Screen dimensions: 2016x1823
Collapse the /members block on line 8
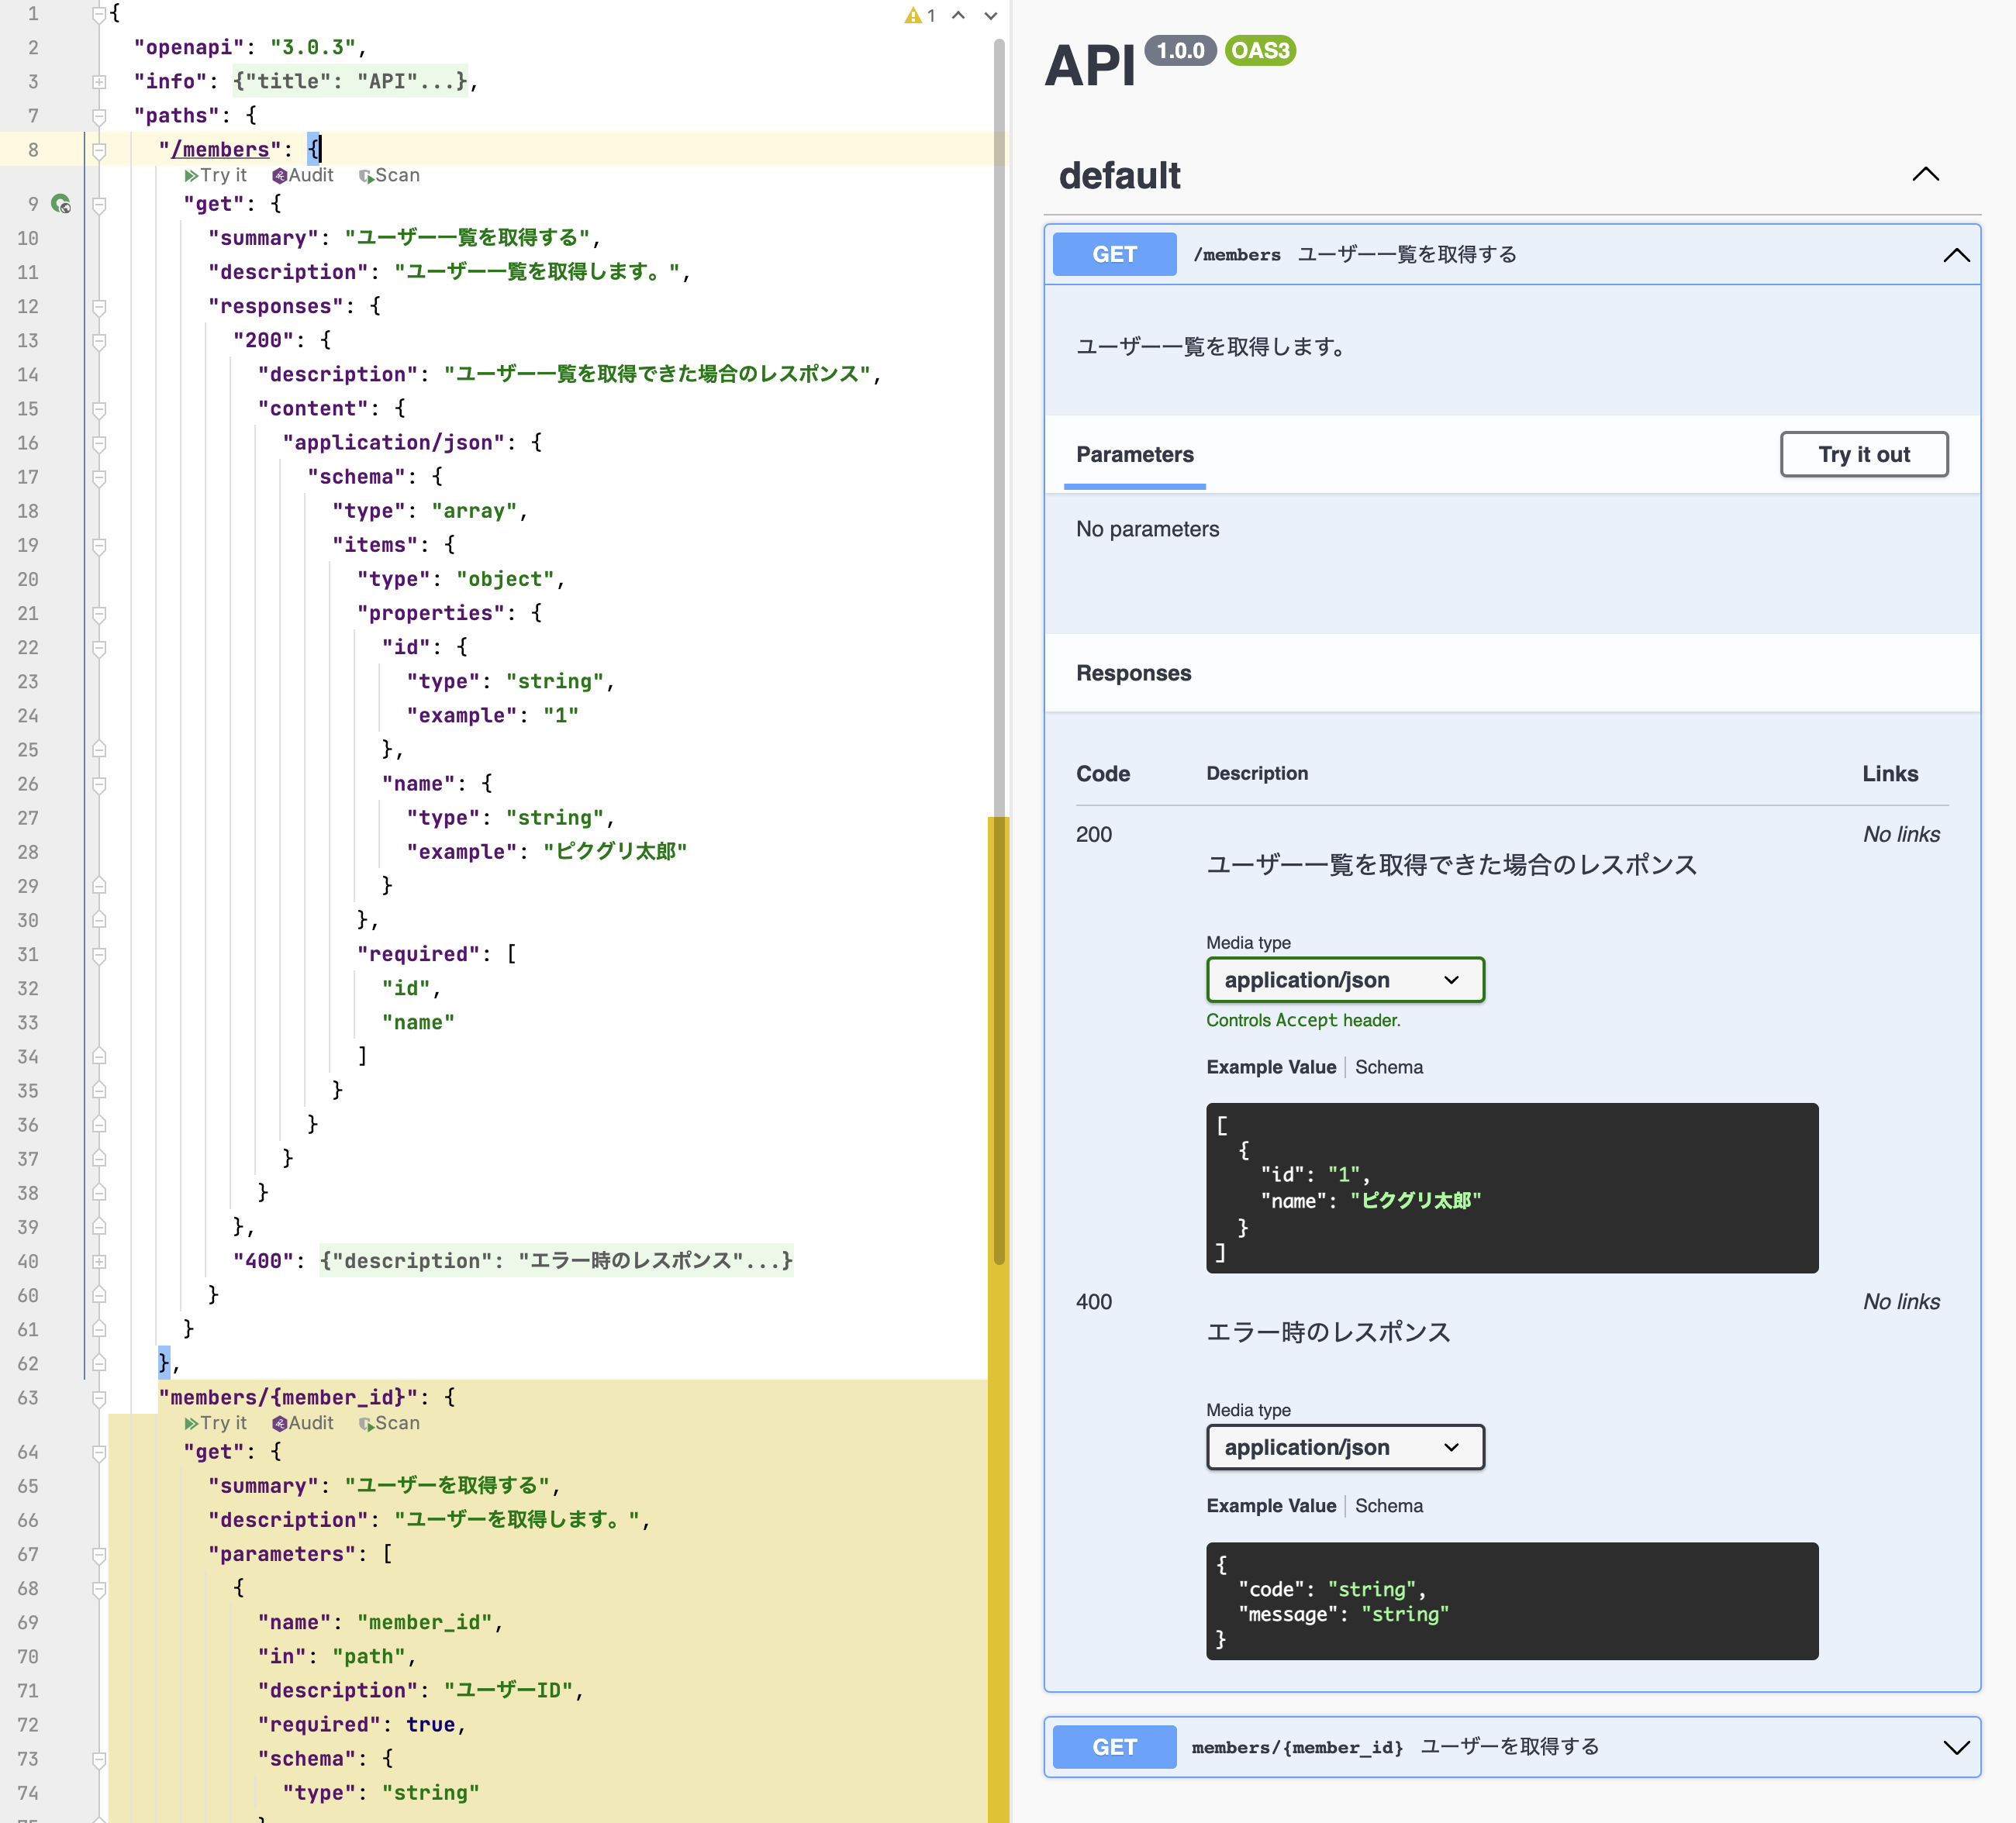click(99, 150)
